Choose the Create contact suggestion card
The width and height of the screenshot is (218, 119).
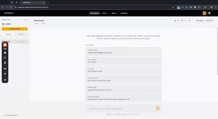pyautogui.click(x=123, y=51)
